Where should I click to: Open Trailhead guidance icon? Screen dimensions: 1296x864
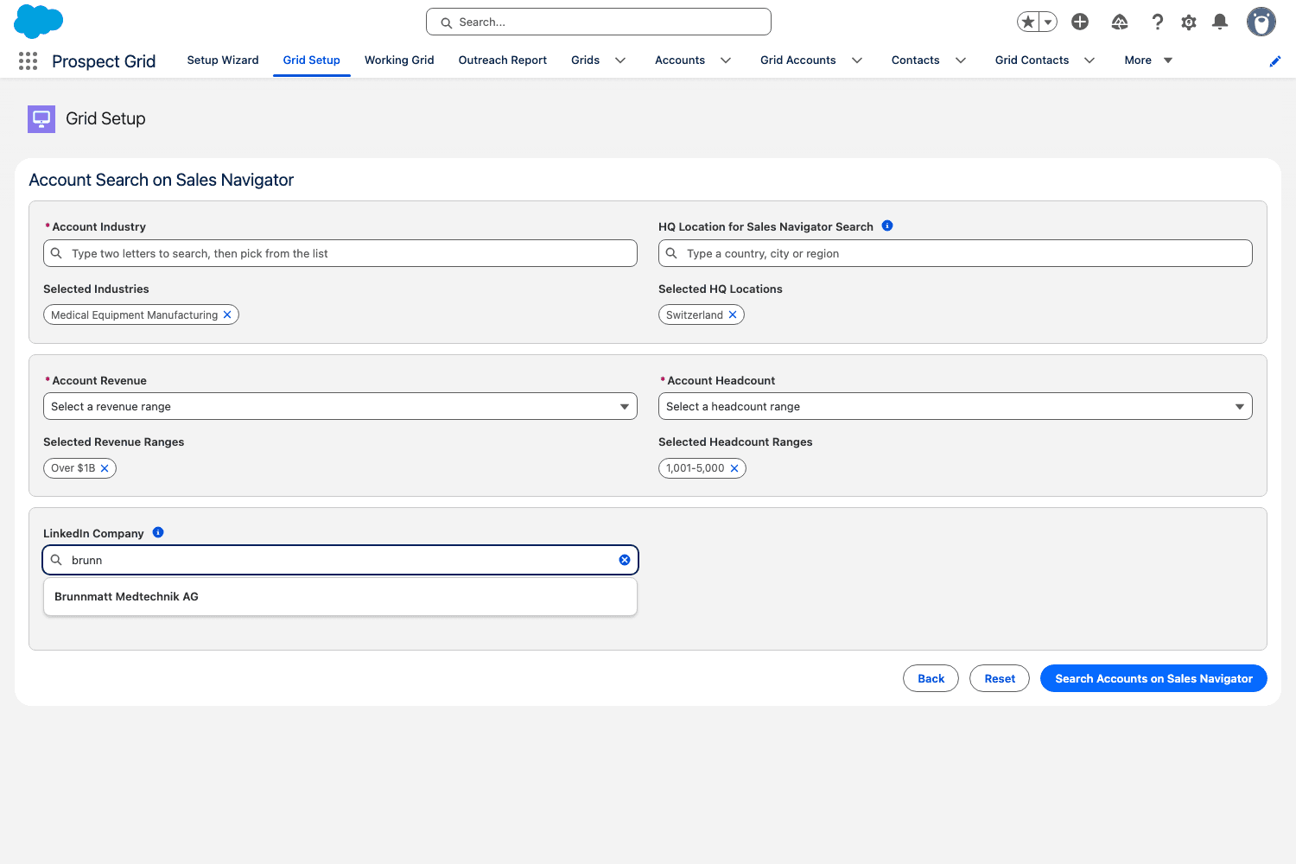(1120, 22)
